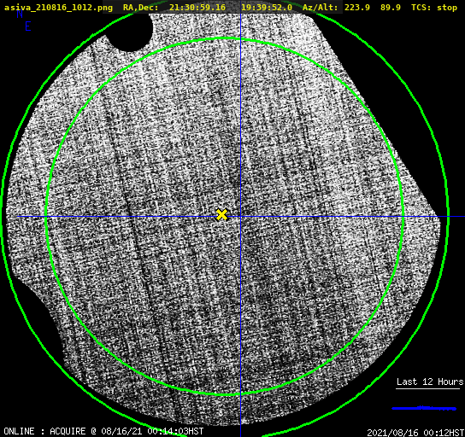The image size is (465, 437).
Task: Click the RA,Dec label in header
Action: click(140, 8)
